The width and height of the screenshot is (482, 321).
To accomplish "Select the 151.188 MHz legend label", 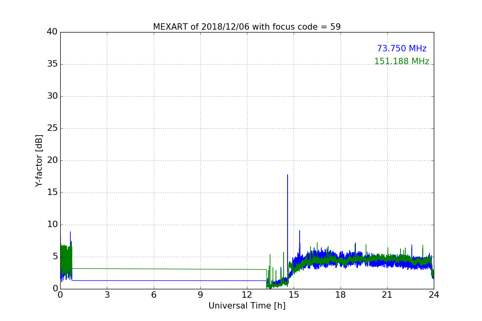I will pyautogui.click(x=402, y=61).
